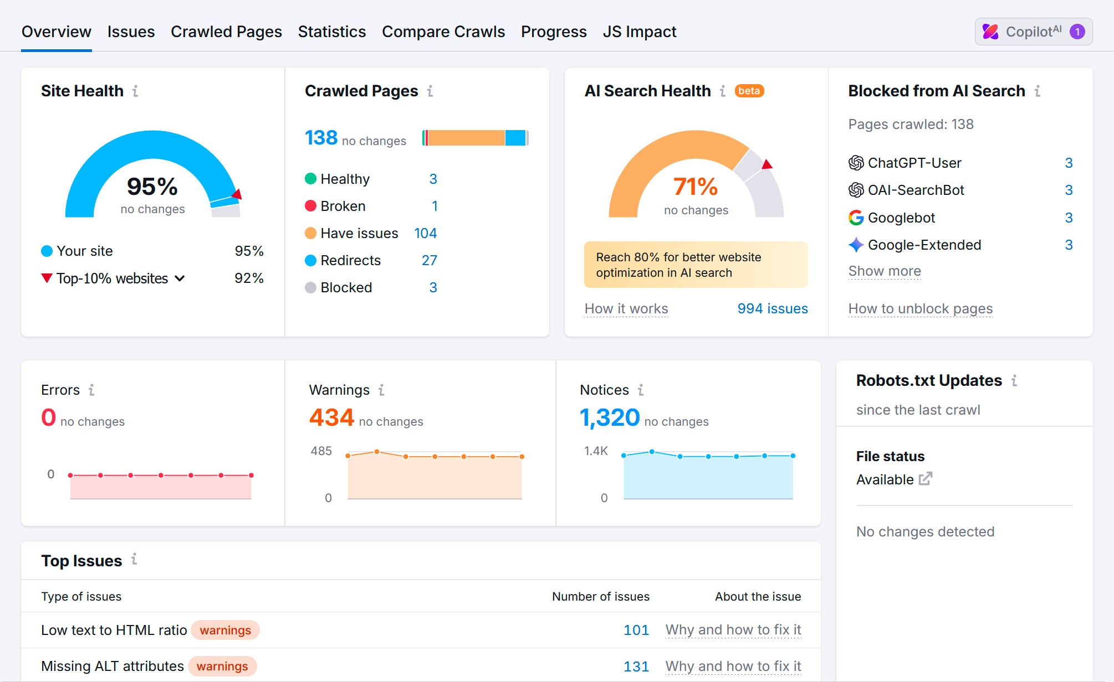Click the Top Issues info icon
The height and width of the screenshot is (682, 1114).
click(x=134, y=560)
